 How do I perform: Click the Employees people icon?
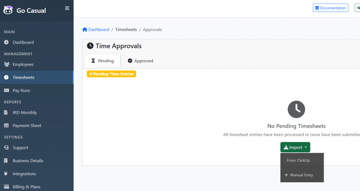tap(6, 64)
